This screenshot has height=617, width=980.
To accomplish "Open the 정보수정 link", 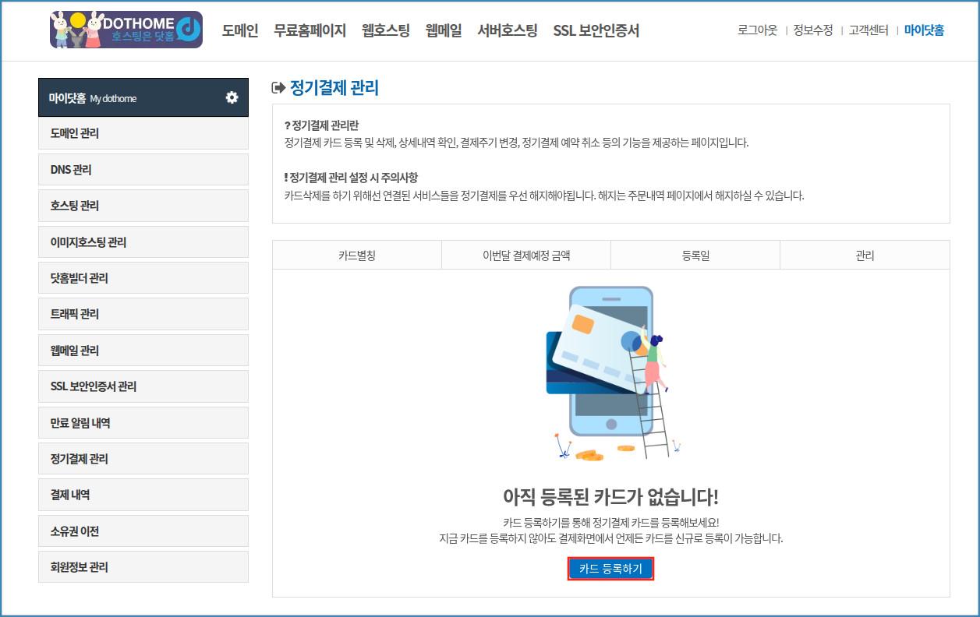I will pyautogui.click(x=812, y=30).
